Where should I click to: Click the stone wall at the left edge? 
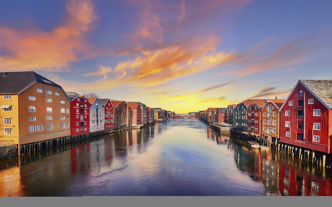[8, 152]
